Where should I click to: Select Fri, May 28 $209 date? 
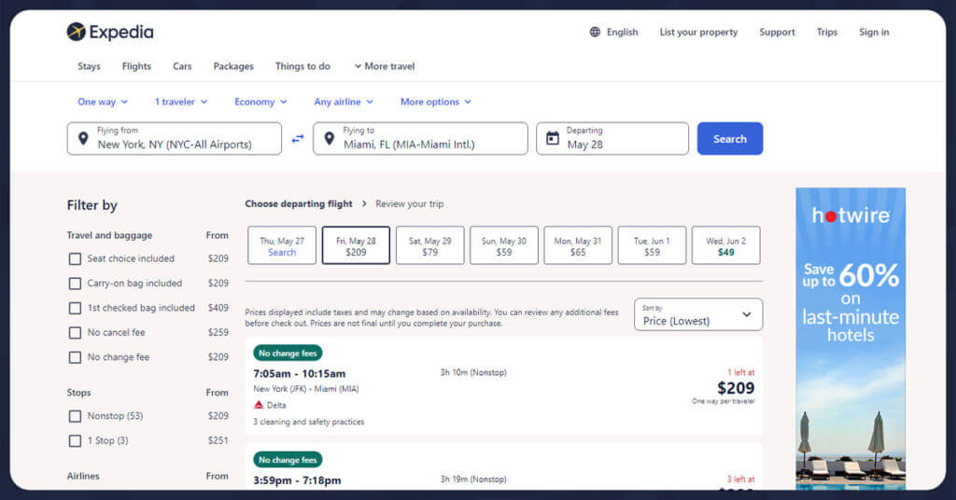[356, 245]
